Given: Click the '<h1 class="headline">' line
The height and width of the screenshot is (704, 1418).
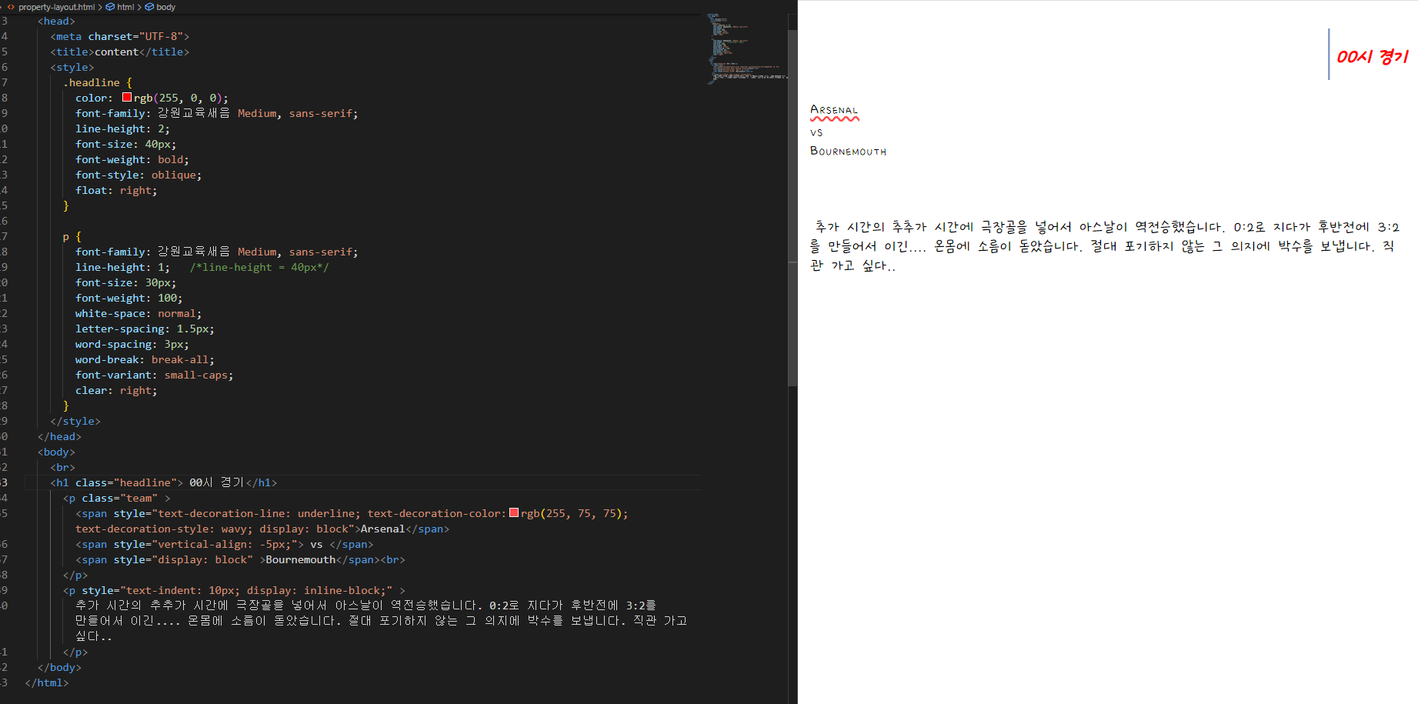Looking at the screenshot, I should tap(164, 482).
